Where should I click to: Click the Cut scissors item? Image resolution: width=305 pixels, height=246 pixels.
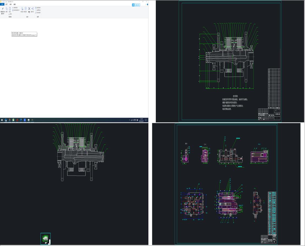point(10,14)
